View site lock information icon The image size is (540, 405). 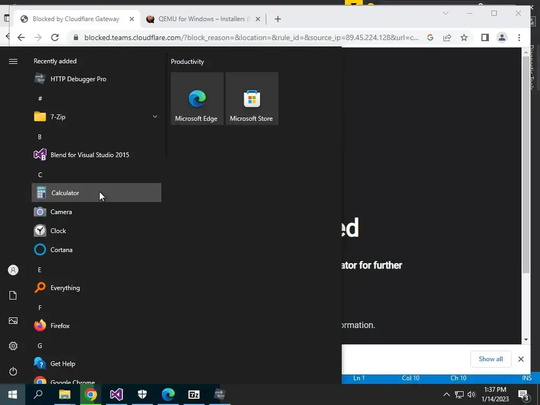click(76, 37)
